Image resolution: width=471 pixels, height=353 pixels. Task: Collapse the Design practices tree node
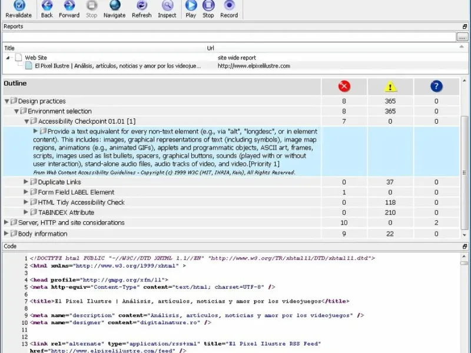point(6,101)
